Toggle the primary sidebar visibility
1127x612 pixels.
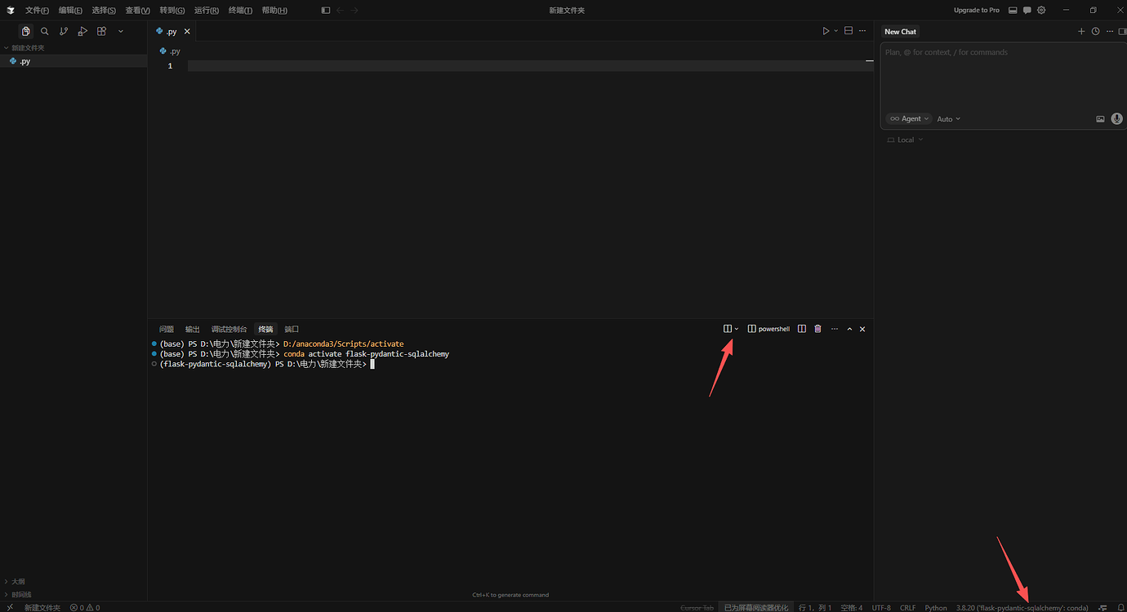click(x=325, y=10)
